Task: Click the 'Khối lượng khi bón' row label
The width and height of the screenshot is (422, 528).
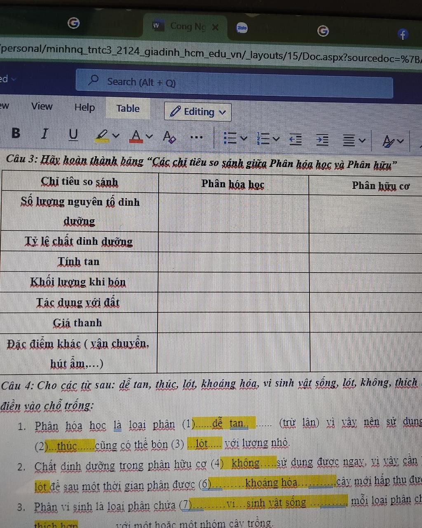Action: (x=78, y=282)
